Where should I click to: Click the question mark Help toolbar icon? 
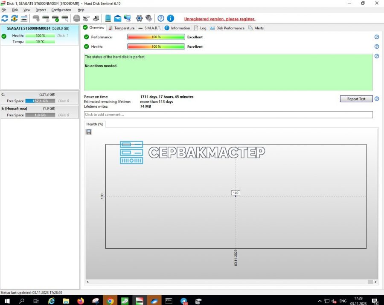(161, 18)
